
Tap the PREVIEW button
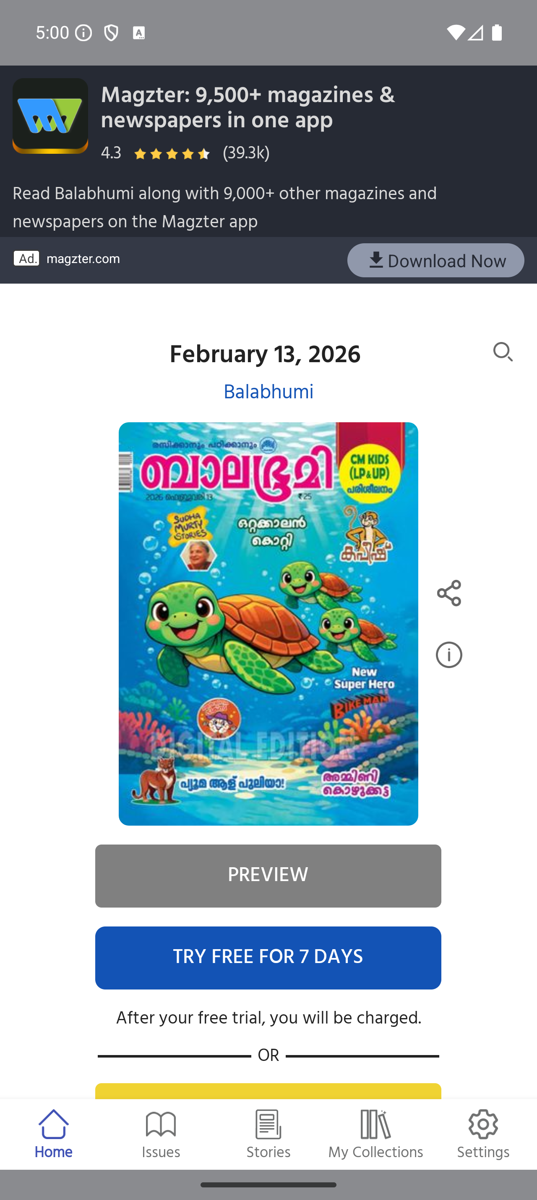pos(268,876)
